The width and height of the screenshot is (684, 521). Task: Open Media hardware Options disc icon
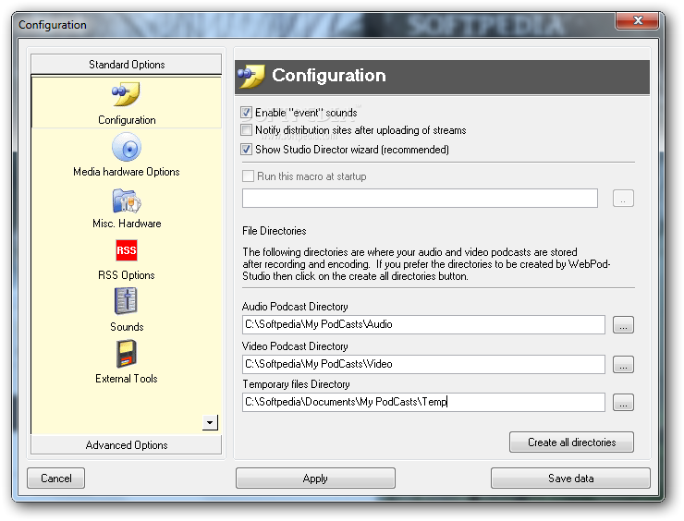click(x=127, y=148)
